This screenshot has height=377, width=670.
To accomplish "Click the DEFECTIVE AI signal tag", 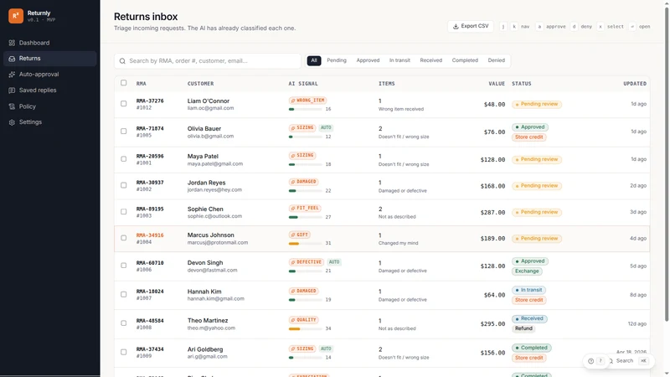I will pos(307,262).
